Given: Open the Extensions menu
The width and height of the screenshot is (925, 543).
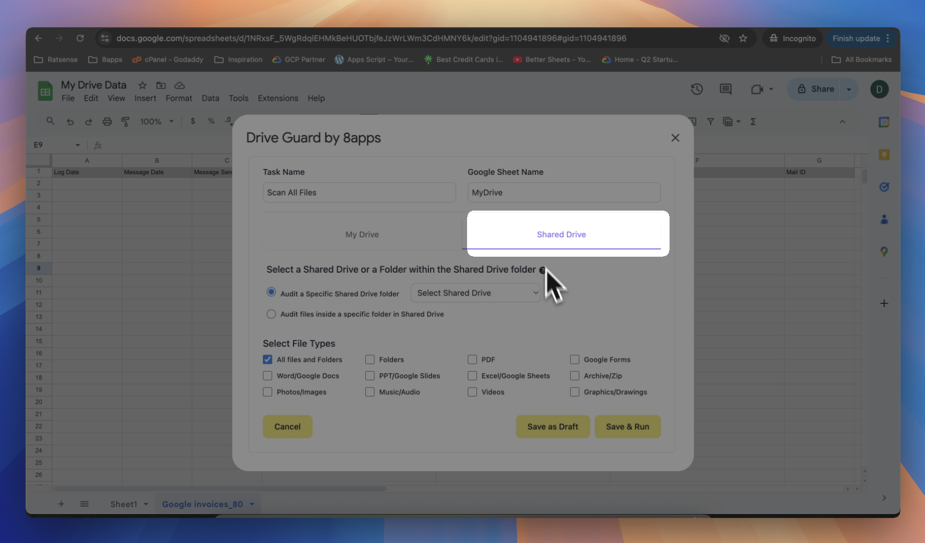Looking at the screenshot, I should pos(278,98).
